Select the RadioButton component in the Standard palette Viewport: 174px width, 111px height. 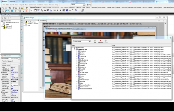[61, 10]
